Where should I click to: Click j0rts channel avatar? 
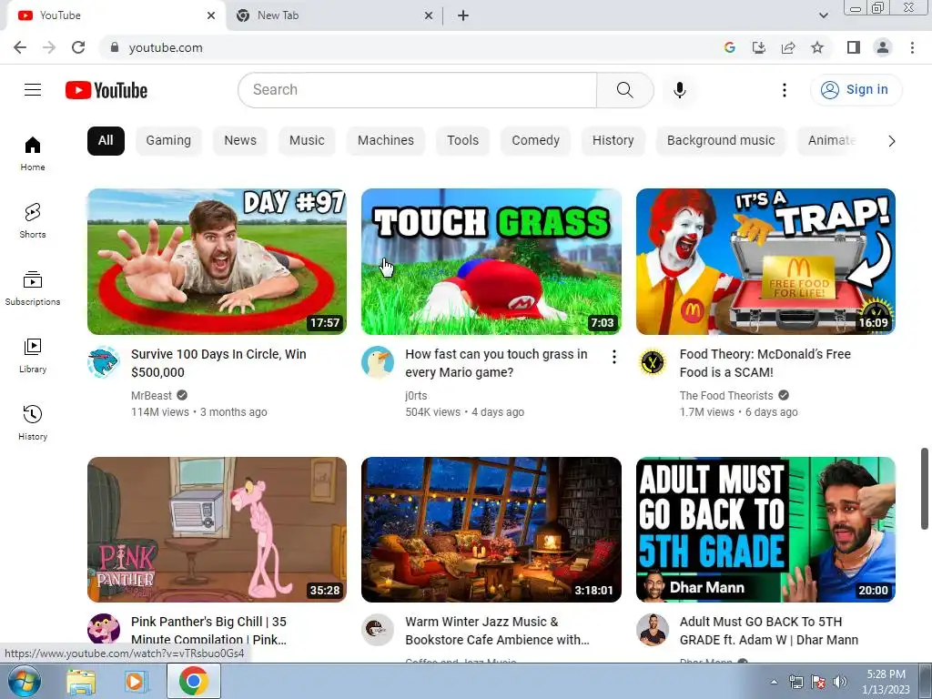378,362
